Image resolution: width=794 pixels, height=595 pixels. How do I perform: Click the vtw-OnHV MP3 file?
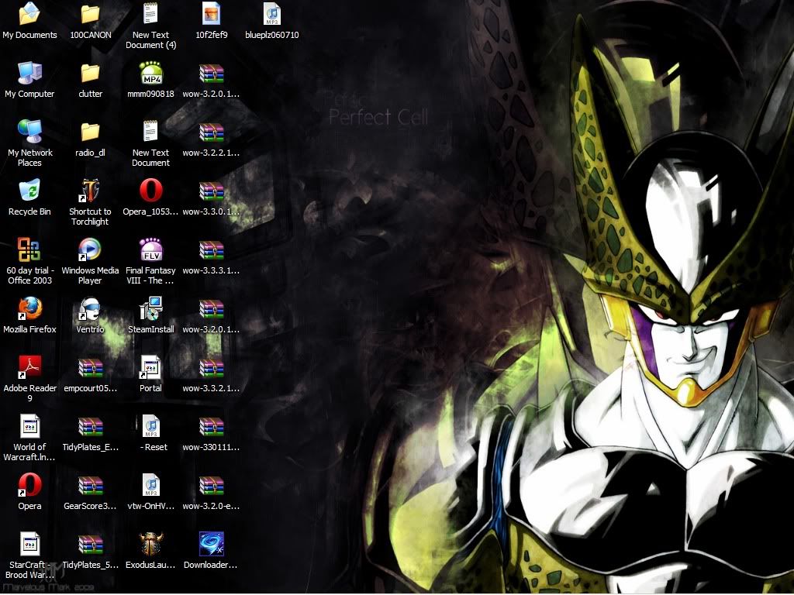click(151, 485)
